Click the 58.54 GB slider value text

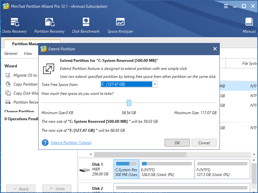pyautogui.click(x=129, y=113)
